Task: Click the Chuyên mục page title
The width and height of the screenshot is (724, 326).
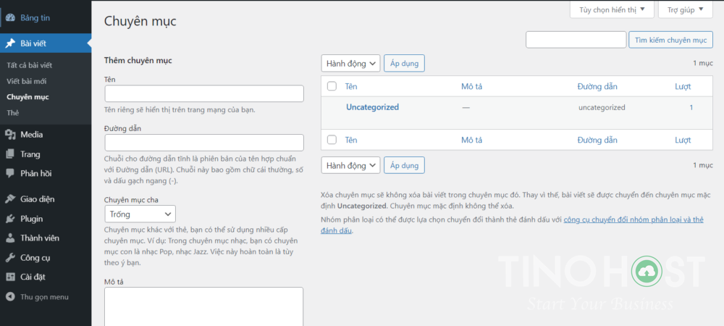Action: 140,21
